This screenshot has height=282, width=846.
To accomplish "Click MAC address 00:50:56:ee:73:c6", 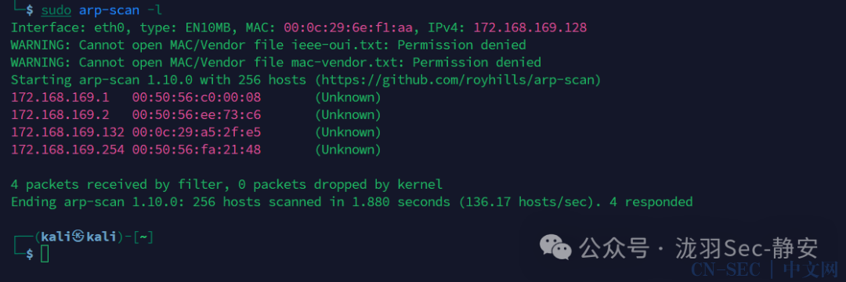I will click(x=197, y=115).
